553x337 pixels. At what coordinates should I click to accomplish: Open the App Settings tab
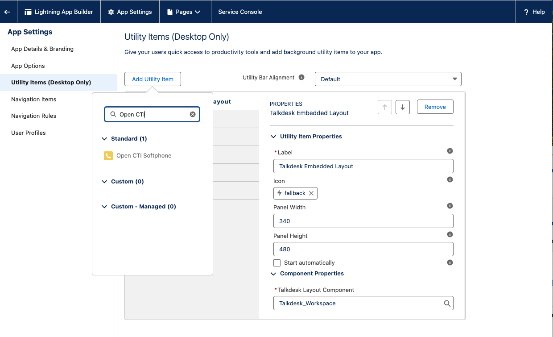pyautogui.click(x=130, y=12)
